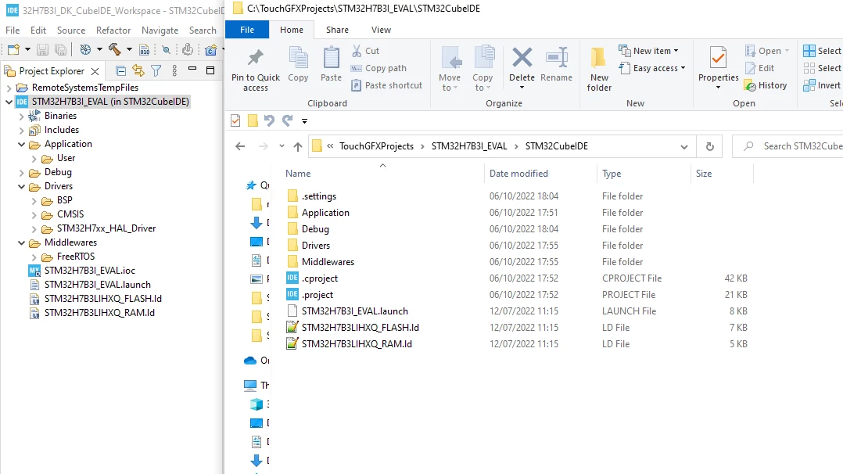Image resolution: width=843 pixels, height=474 pixels.
Task: Select the .cproject file in Explorer
Action: (x=319, y=278)
